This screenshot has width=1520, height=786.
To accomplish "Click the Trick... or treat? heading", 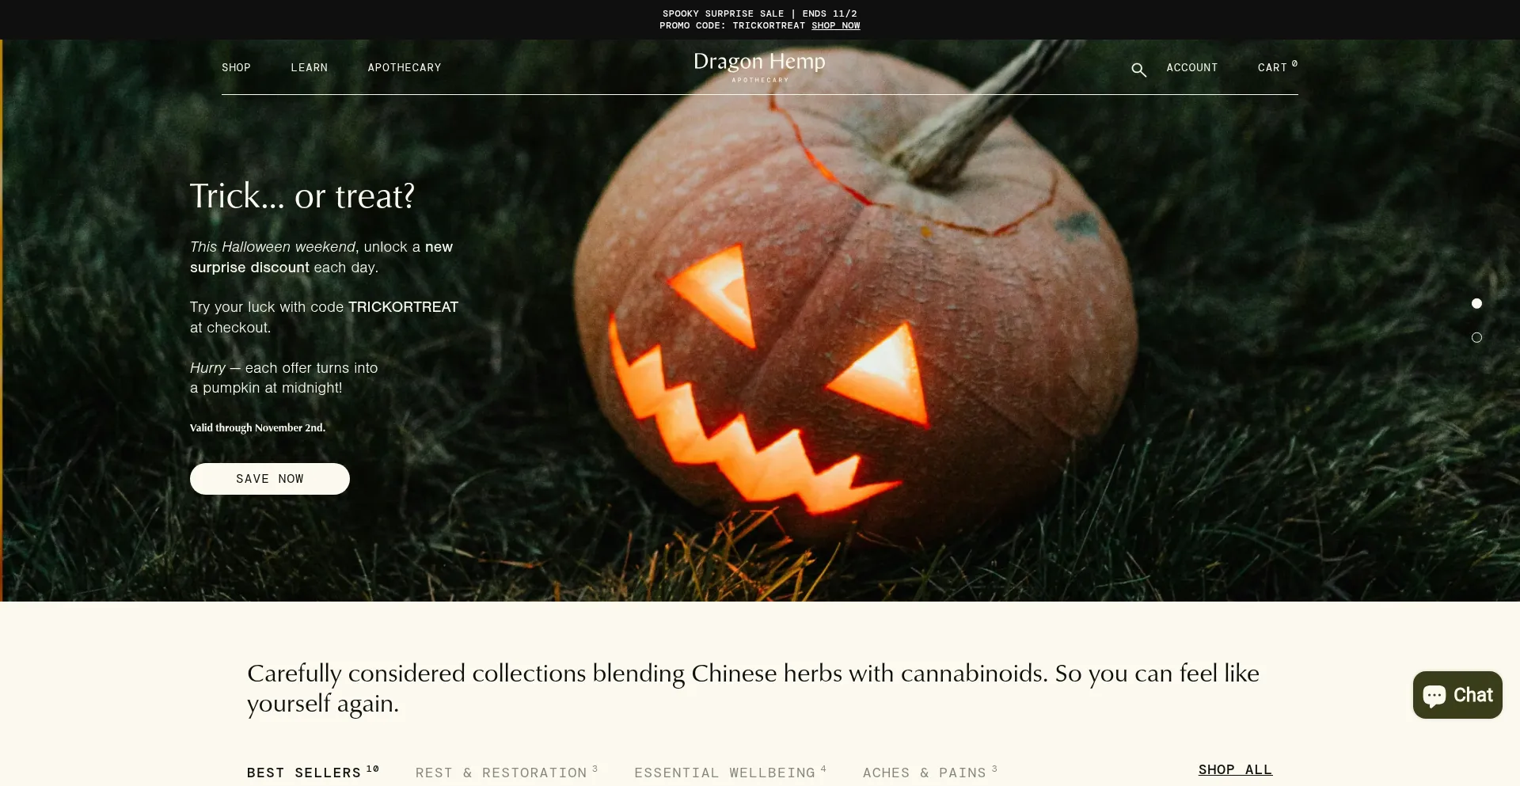I will [x=302, y=196].
